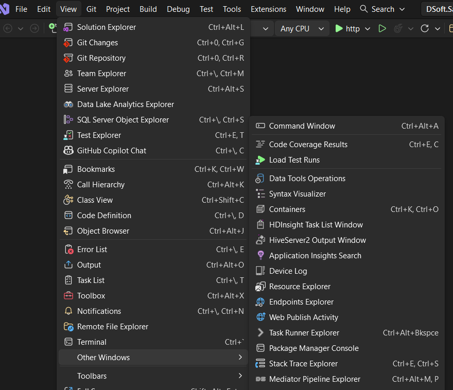This screenshot has height=390, width=453.
Task: Open Search dropdown in menu bar
Action: pos(382,9)
